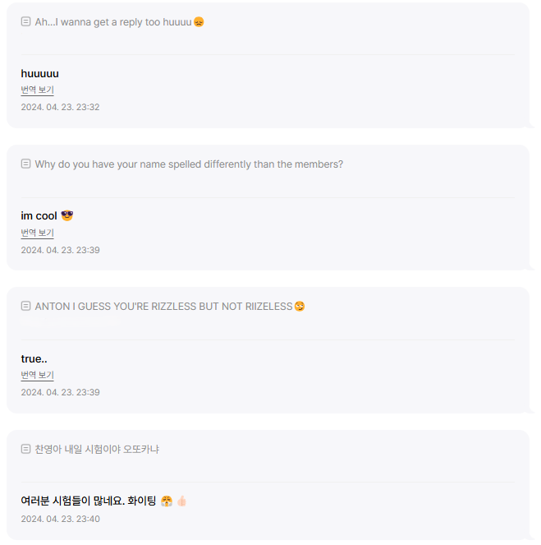Click the thumbs-up emoji in the Korean reply

181,501
